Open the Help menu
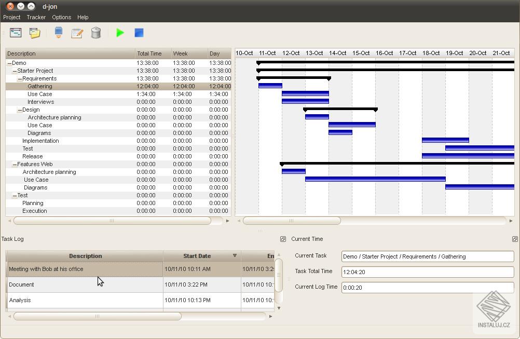This screenshot has height=339, width=520. [83, 17]
